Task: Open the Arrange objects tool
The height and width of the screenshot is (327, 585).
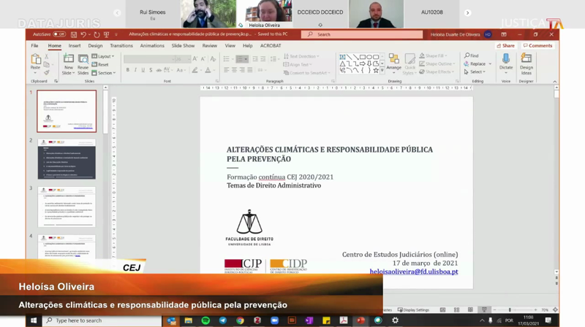Action: point(393,62)
